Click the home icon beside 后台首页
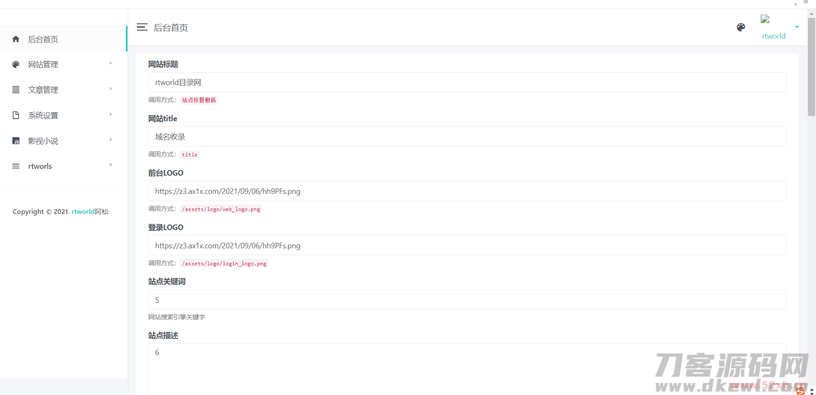This screenshot has height=395, width=816. (x=16, y=39)
